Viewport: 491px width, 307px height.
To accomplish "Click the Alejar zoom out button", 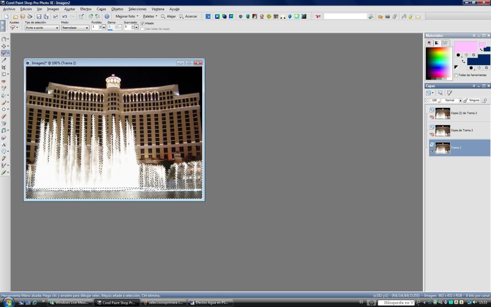I will [x=168, y=16].
